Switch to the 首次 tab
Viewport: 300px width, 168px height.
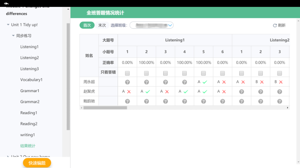point(87,25)
